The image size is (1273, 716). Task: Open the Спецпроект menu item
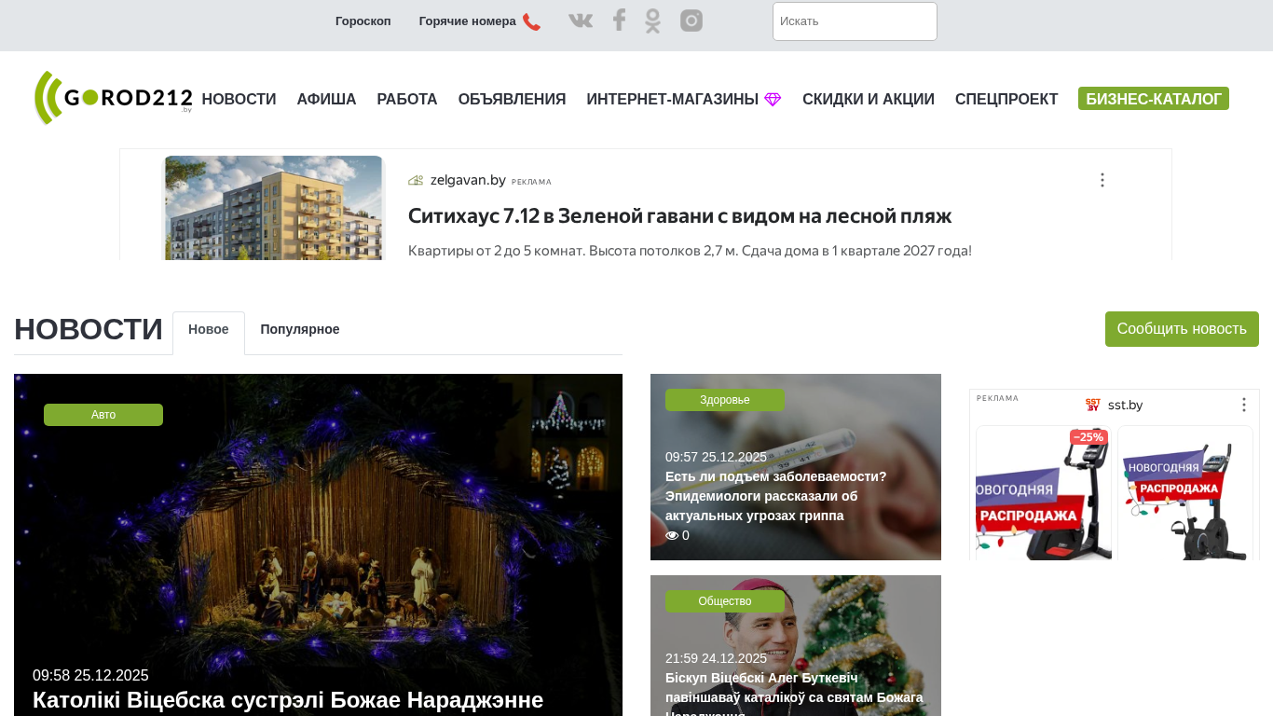tap(1006, 100)
